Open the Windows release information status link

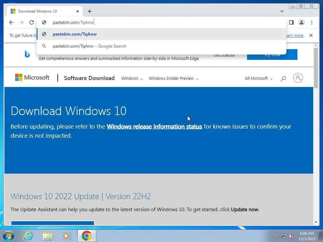tap(154, 126)
